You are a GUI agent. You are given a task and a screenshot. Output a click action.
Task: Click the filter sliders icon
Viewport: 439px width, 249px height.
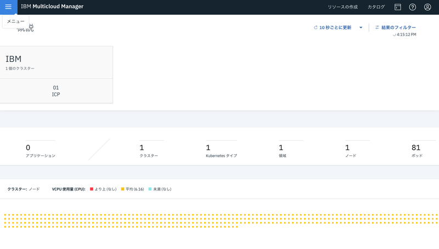click(x=377, y=27)
